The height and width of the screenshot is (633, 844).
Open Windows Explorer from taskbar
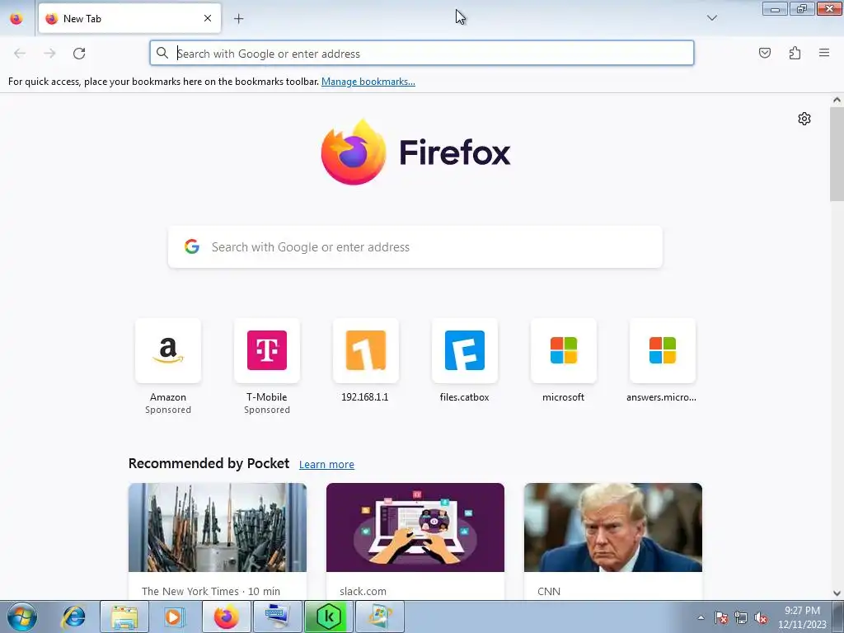coord(124,617)
